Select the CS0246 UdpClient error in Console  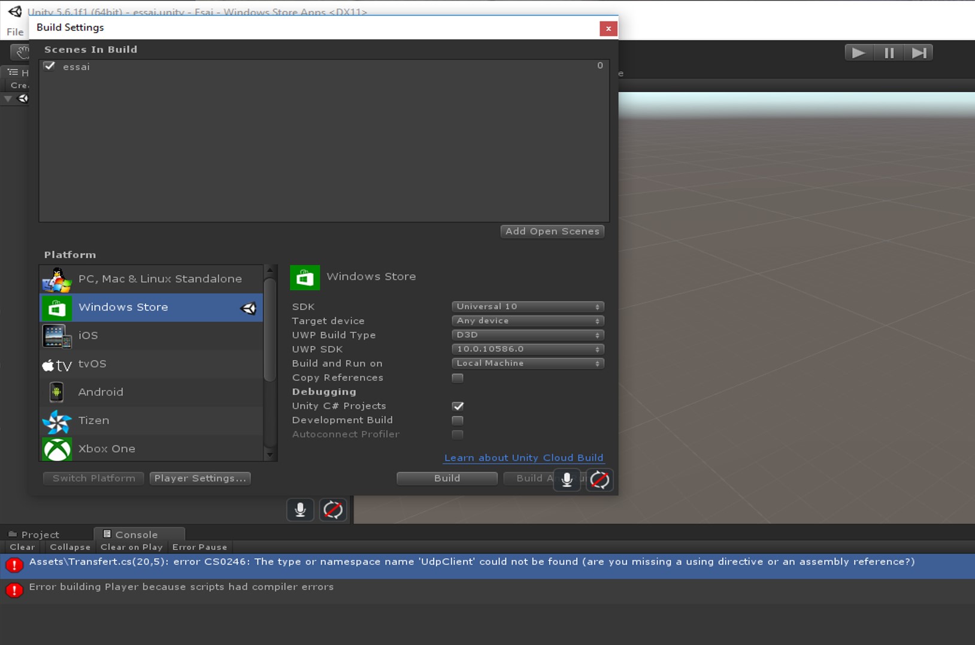click(x=487, y=566)
